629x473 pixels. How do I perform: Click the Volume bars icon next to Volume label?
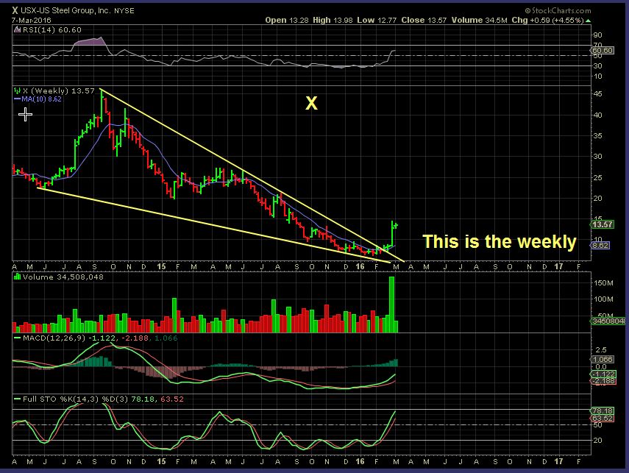pos(17,277)
